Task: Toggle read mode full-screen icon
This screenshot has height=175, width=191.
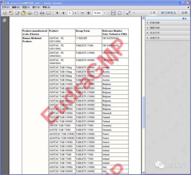Action: pyautogui.click(x=128, y=13)
